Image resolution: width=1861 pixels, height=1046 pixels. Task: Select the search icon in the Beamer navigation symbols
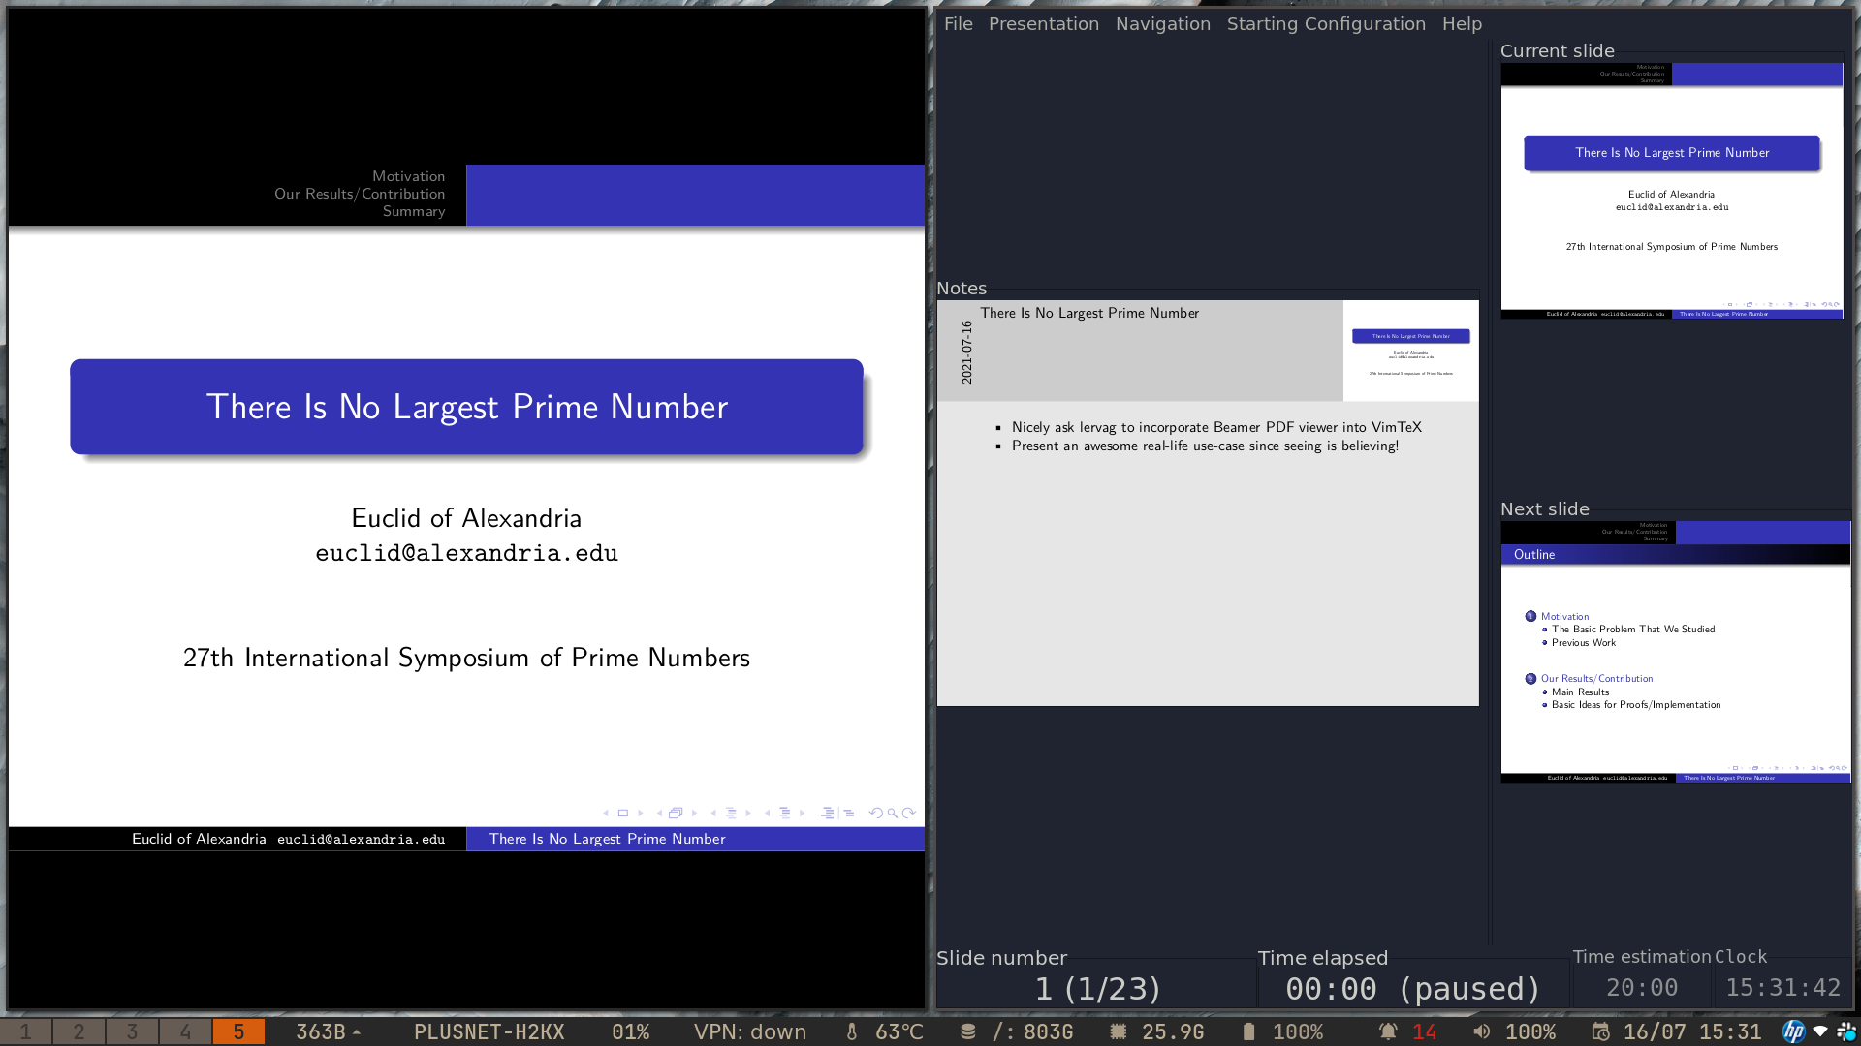[x=892, y=813]
